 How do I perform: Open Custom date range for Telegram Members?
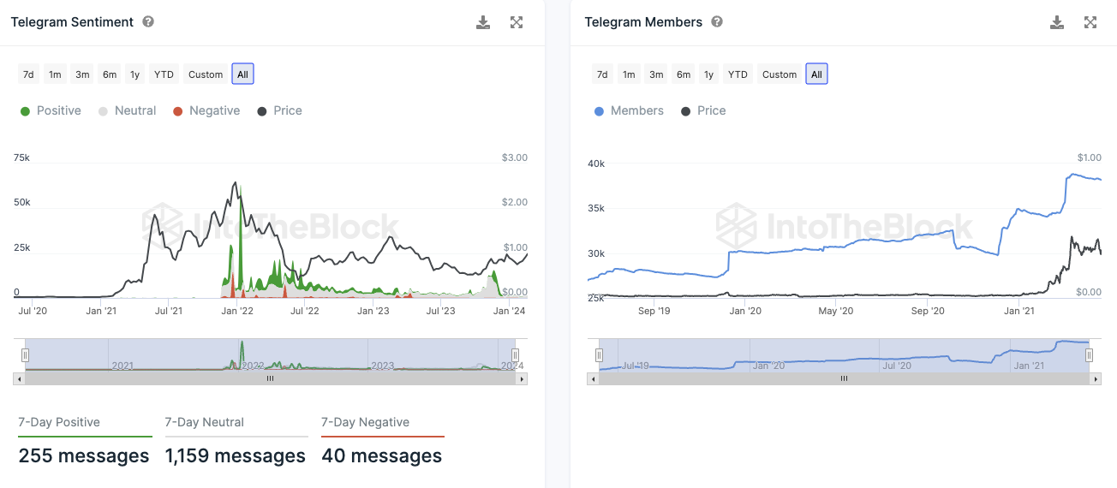point(780,74)
